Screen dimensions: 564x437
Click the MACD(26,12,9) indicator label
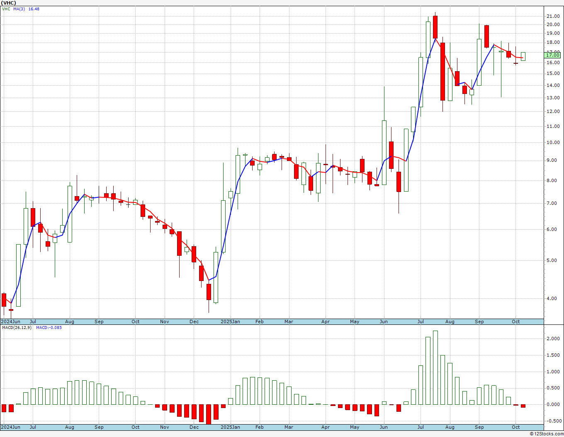(x=17, y=328)
